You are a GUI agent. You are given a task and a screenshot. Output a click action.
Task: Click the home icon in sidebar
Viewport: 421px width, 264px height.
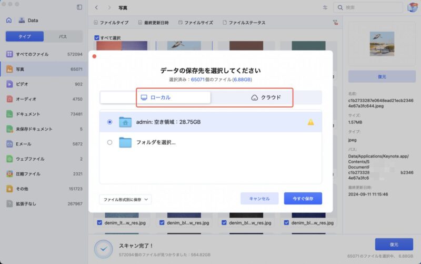coord(8,21)
